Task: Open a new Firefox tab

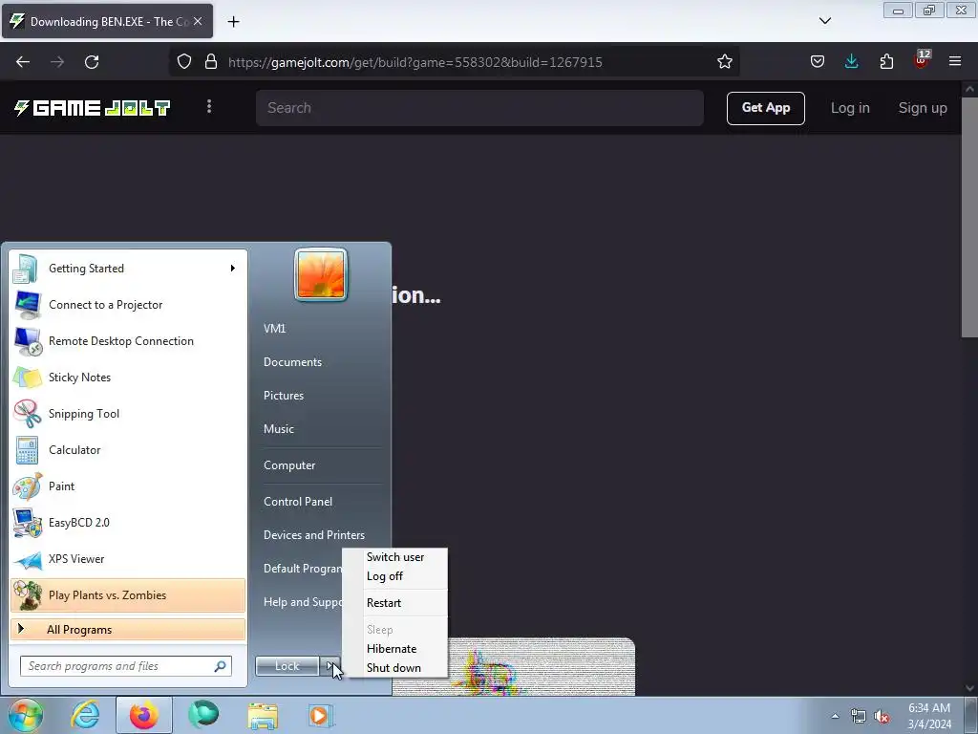Action: pyautogui.click(x=233, y=22)
